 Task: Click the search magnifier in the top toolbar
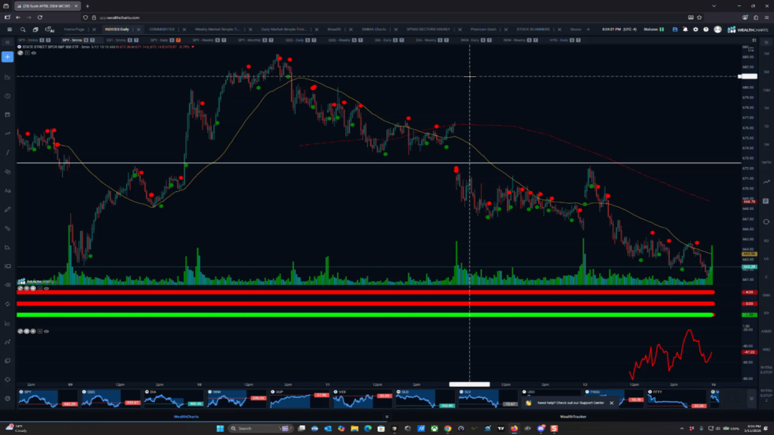(22, 29)
